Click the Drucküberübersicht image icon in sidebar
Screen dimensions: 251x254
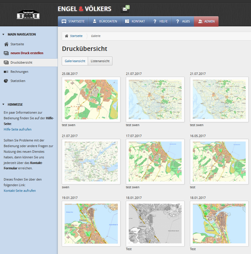click(6, 62)
